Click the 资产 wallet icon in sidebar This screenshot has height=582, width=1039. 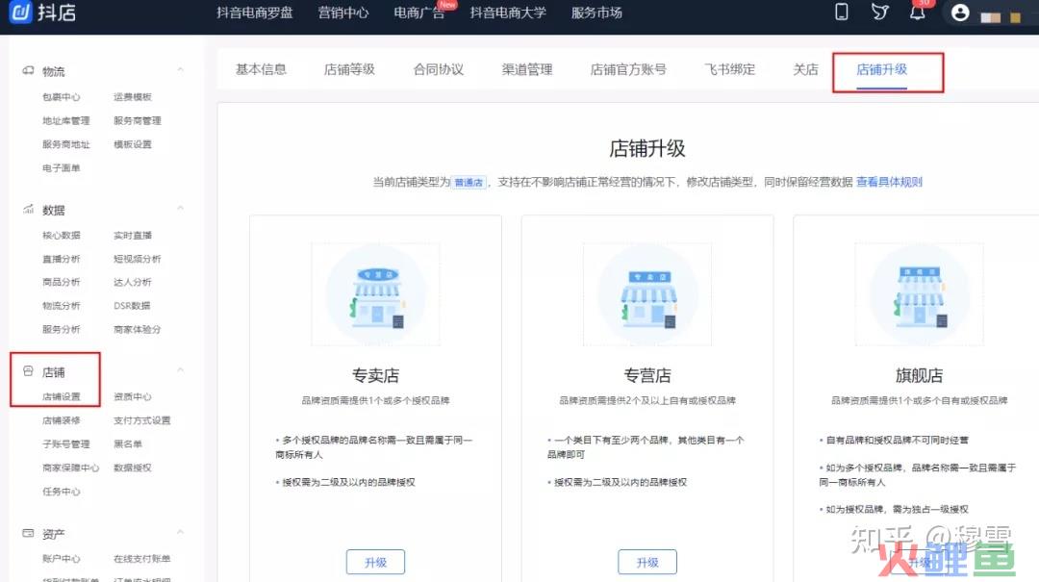tap(28, 533)
